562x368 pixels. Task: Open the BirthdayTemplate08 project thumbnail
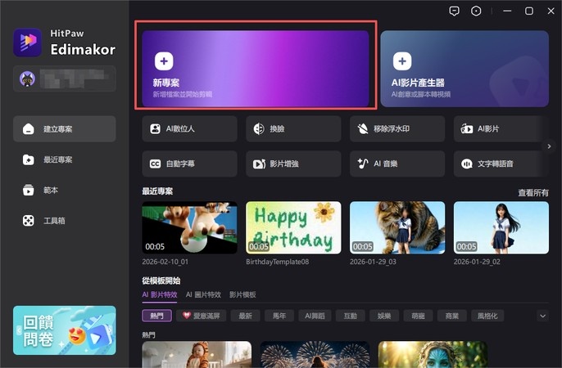tap(293, 228)
